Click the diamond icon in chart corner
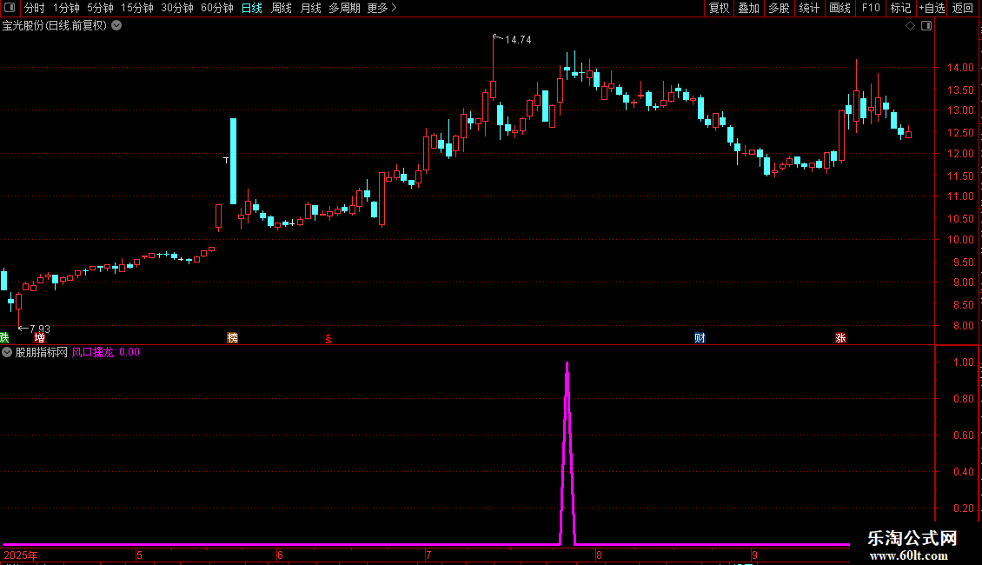The width and height of the screenshot is (982, 565). [x=911, y=26]
